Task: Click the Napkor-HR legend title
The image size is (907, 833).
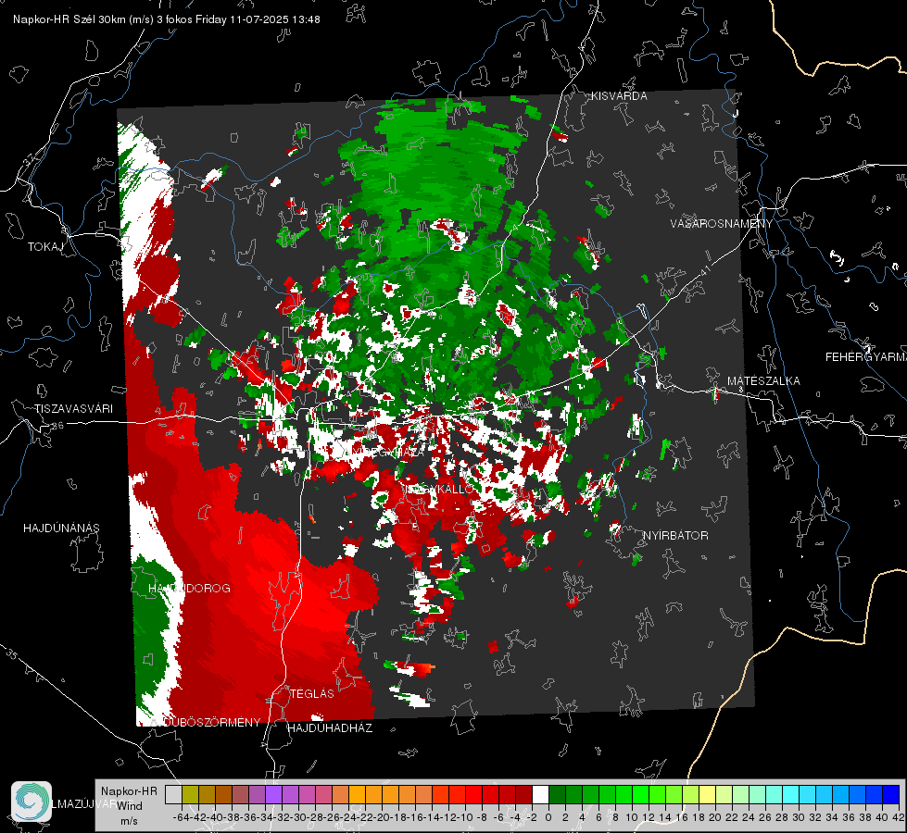Action: point(129,791)
